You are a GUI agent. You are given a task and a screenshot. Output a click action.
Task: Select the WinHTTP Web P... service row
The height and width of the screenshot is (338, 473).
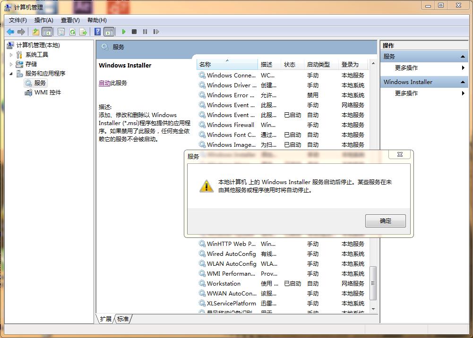coord(282,244)
